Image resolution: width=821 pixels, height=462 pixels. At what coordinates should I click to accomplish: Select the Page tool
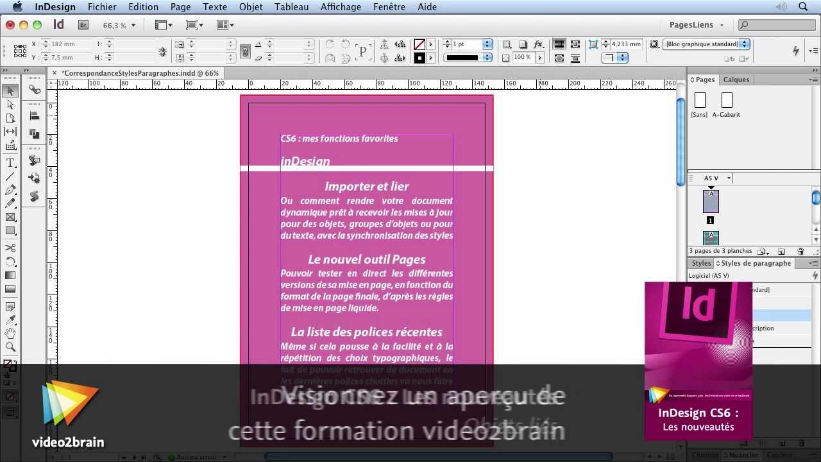(10, 118)
